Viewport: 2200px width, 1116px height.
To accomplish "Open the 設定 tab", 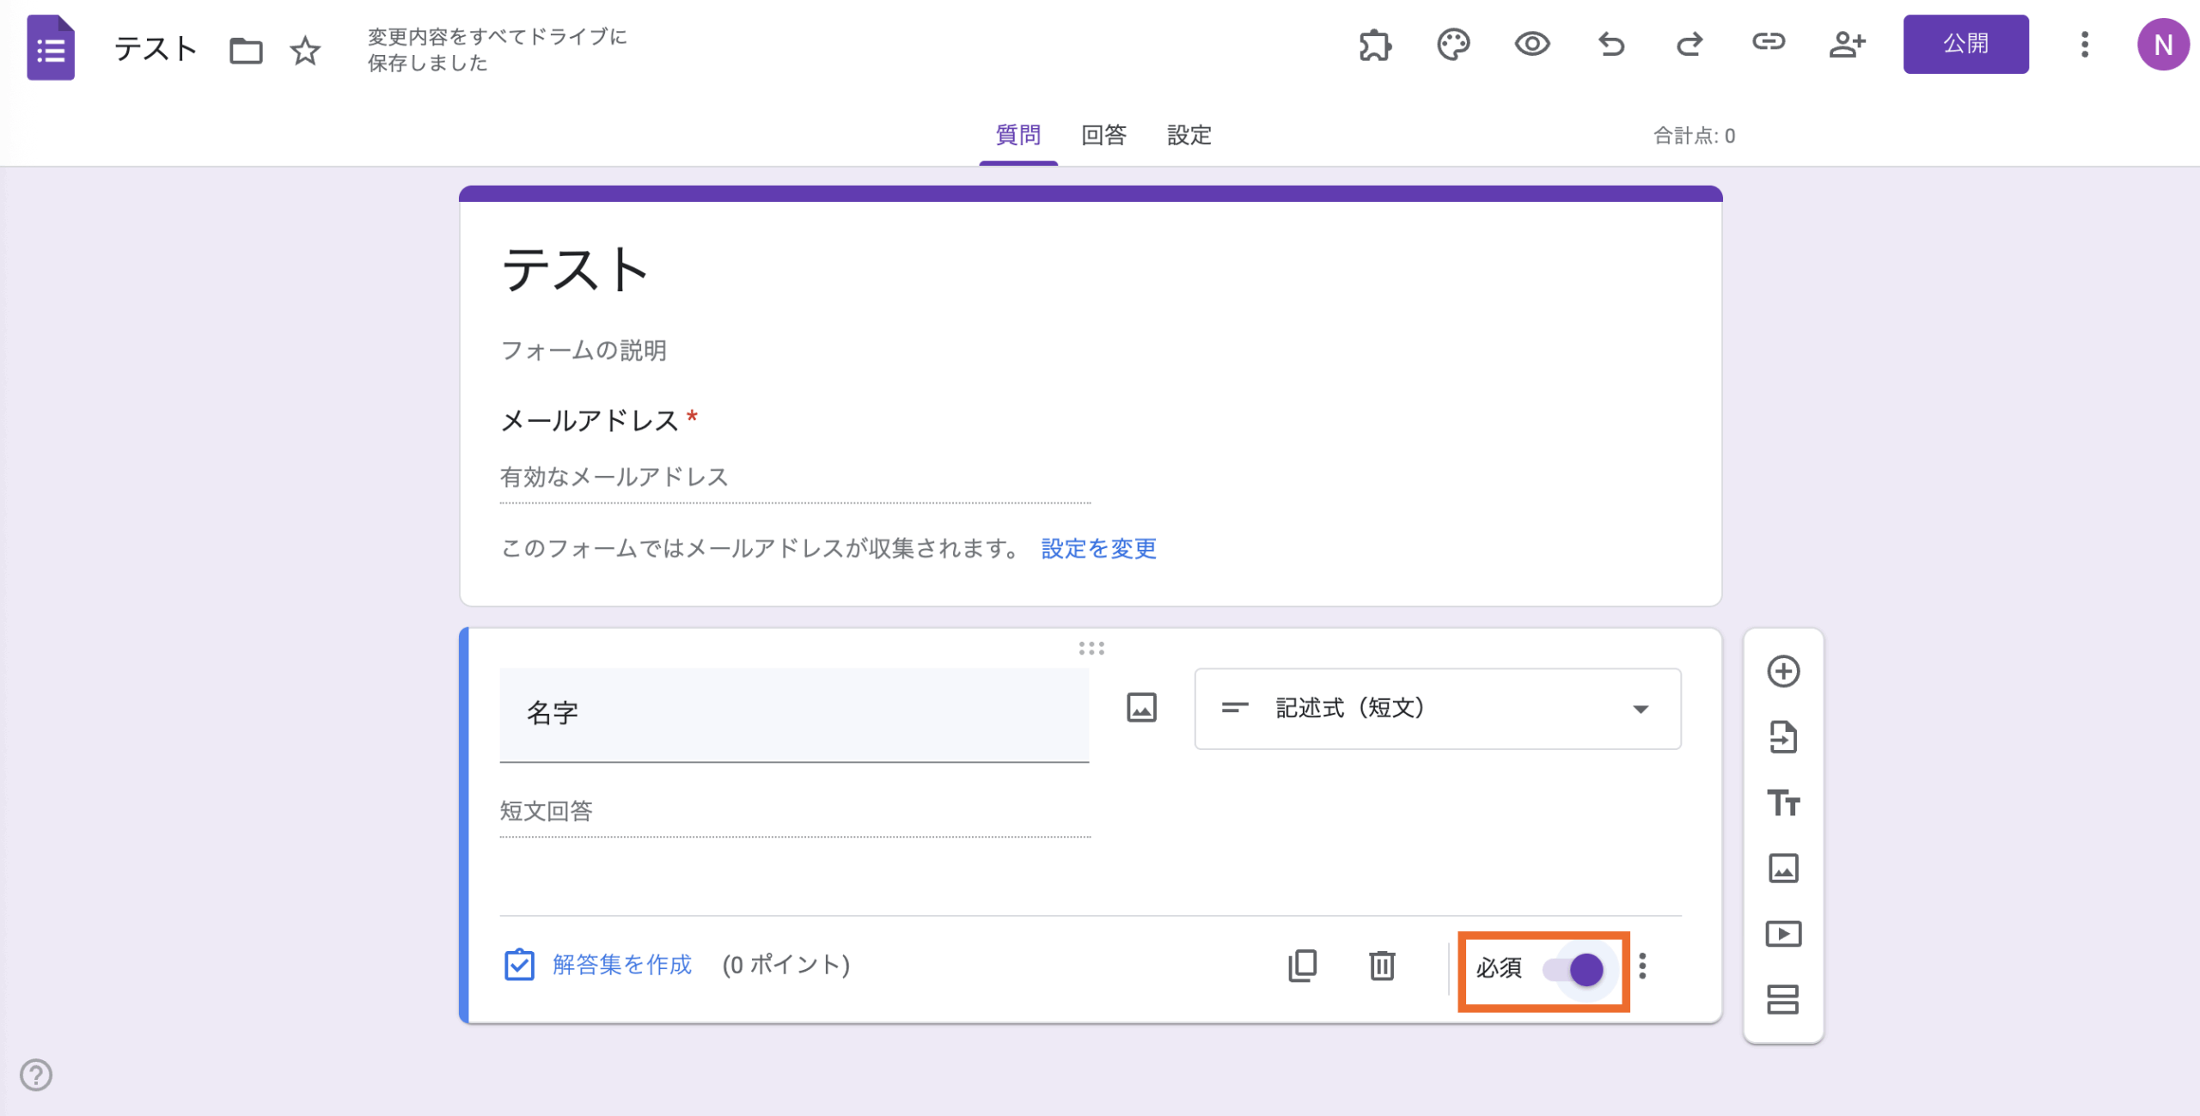I will 1189,136.
